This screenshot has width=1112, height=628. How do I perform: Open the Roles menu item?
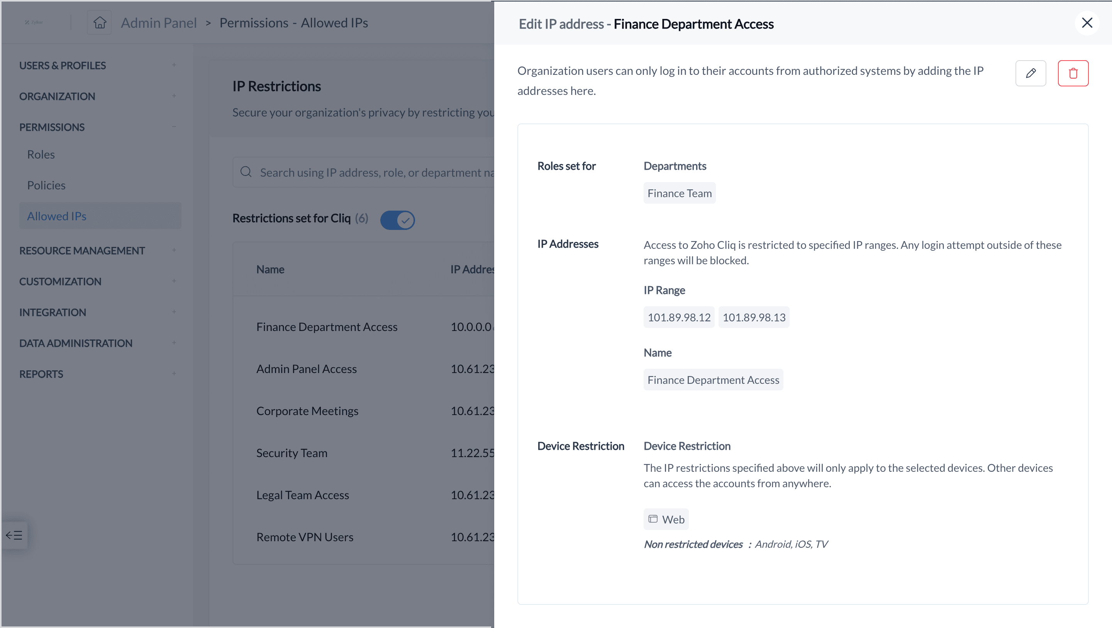41,154
